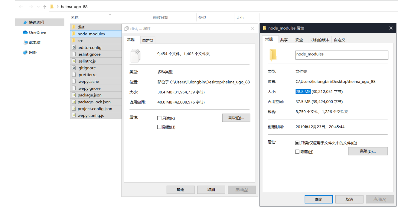Screen dimensions: 398x208
Task: Select 常规 tab in node_modules properties
Action: pos(269,39)
